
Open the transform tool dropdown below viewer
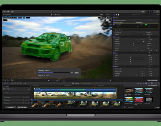click(x=4, y=80)
